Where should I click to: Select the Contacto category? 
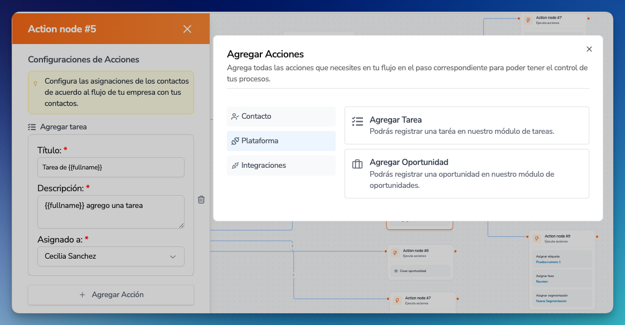tap(281, 117)
